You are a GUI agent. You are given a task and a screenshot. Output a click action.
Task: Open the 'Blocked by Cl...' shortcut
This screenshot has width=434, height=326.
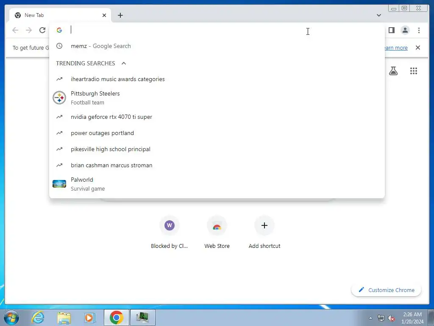click(170, 233)
